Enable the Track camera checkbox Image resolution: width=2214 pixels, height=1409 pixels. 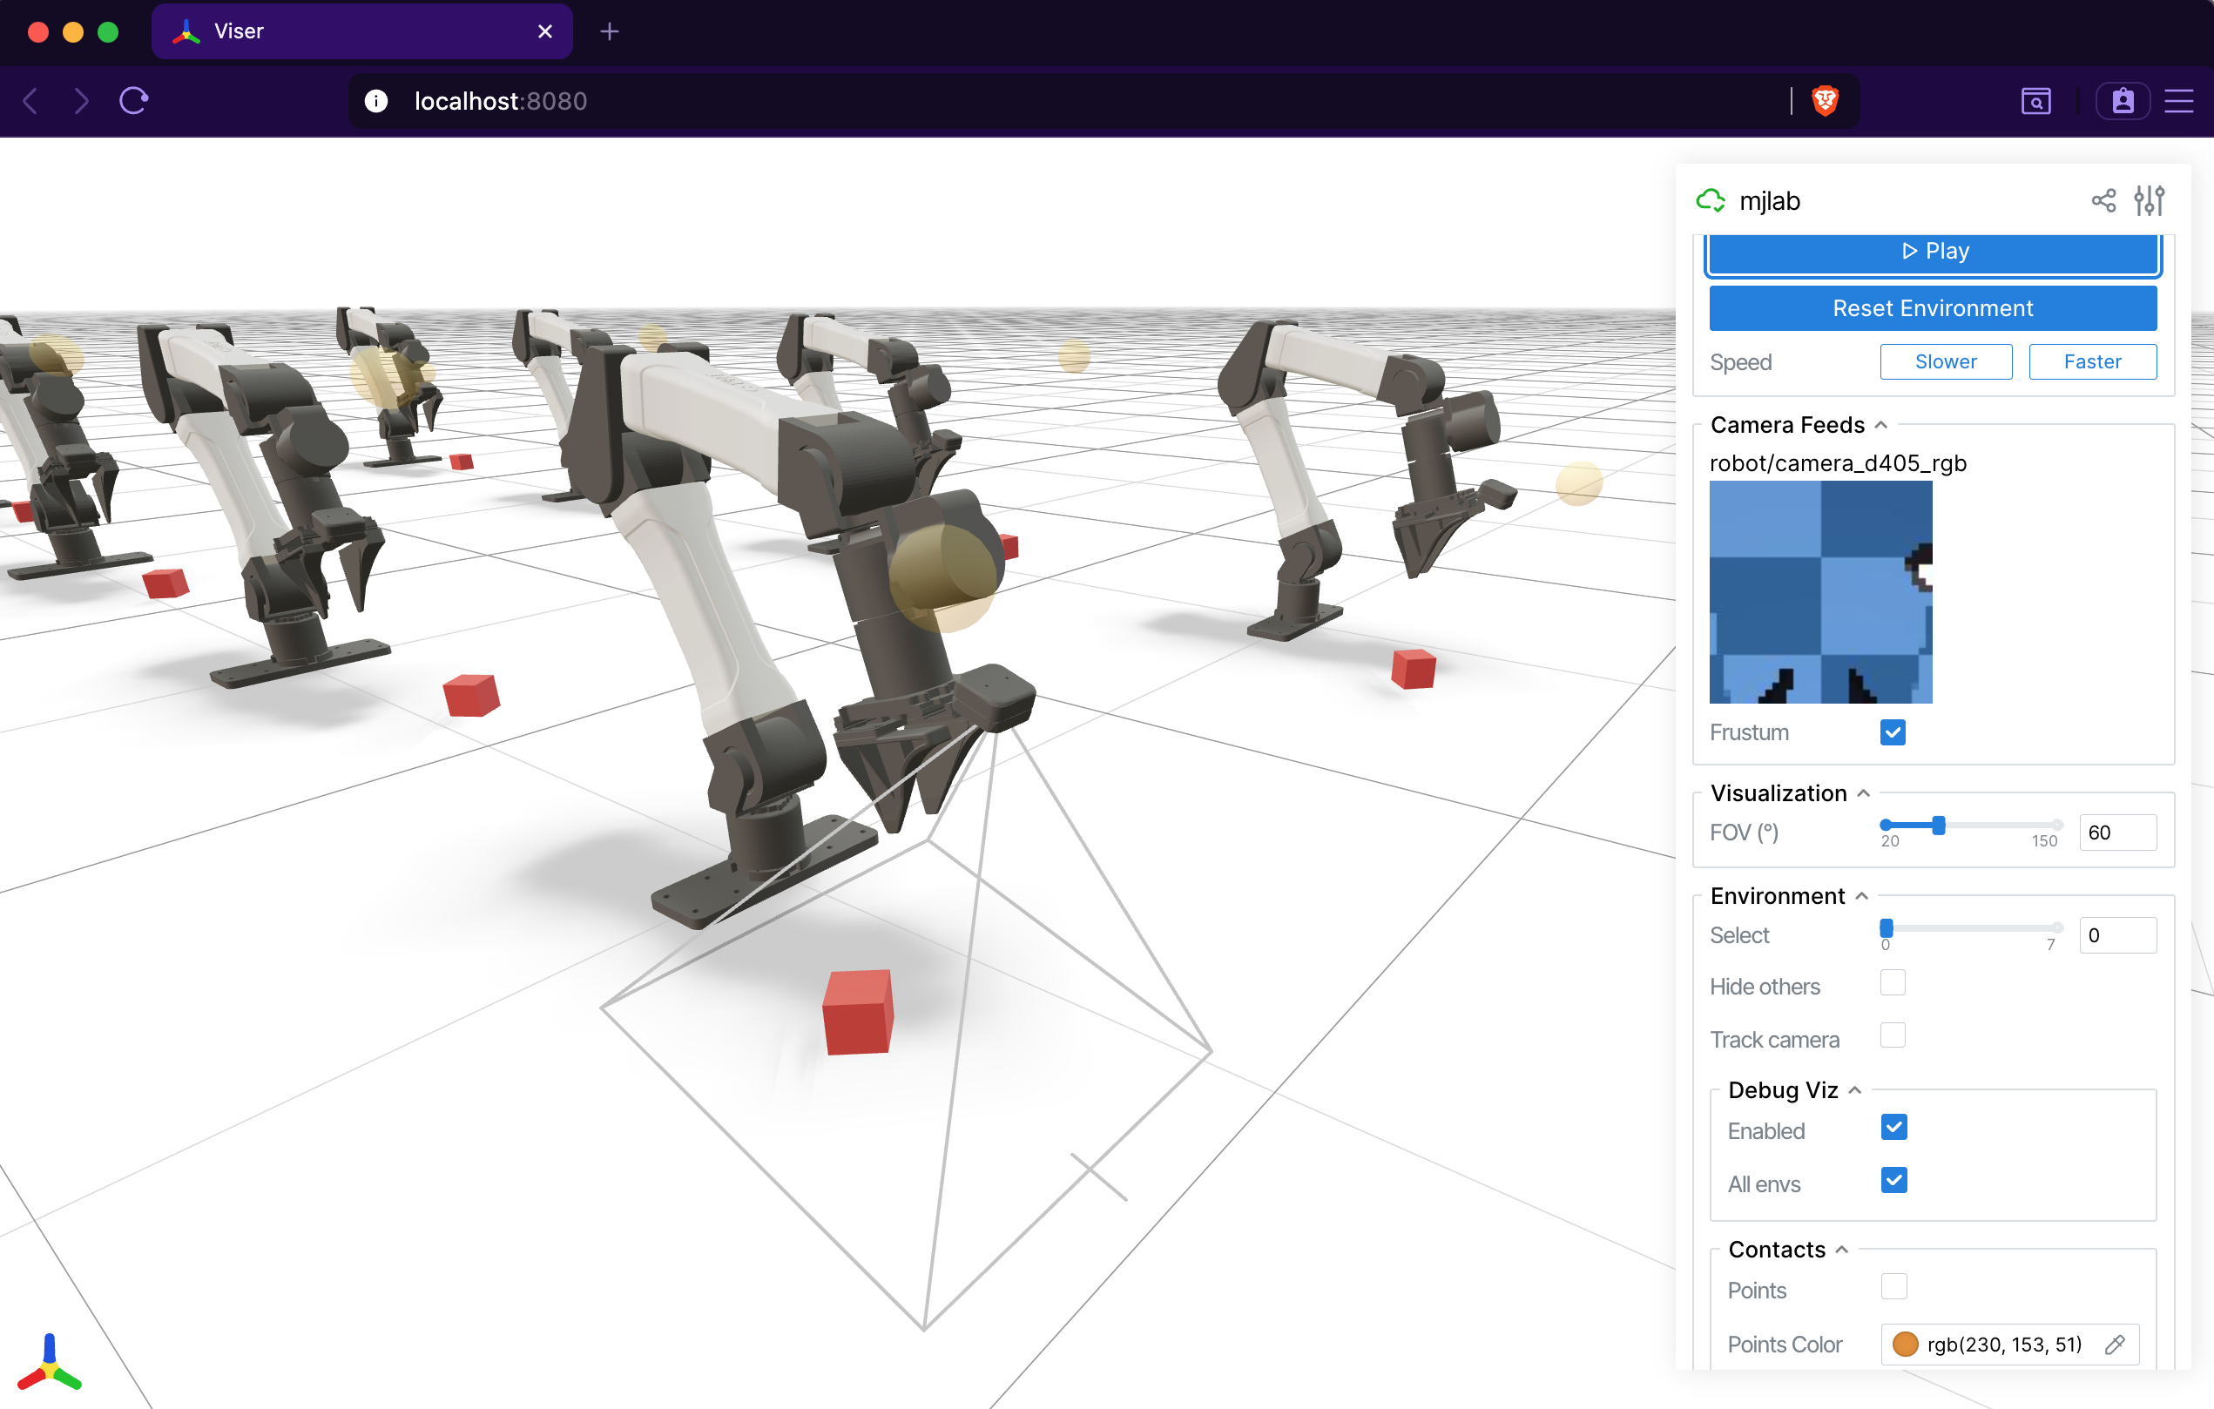(x=1893, y=1035)
